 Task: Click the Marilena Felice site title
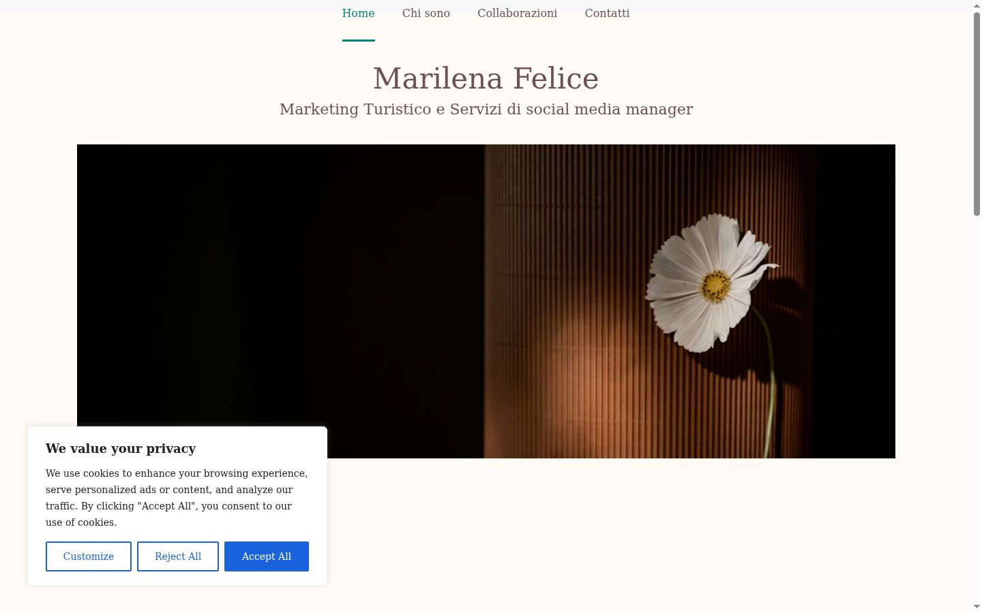[x=486, y=78]
